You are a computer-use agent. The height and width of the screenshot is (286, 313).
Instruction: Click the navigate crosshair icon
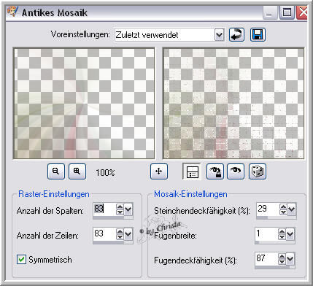[x=159, y=171]
